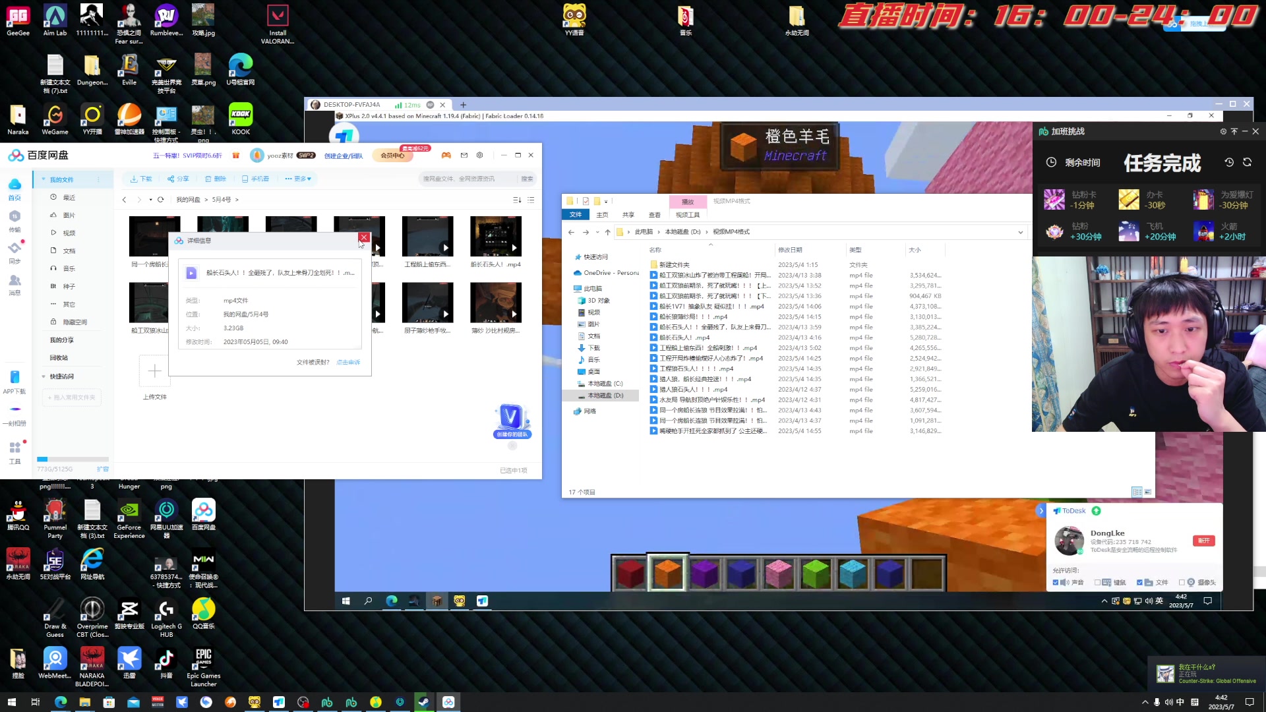1266x712 pixels.
Task: Open the 文件 tab in File Explorer ribbon
Action: (x=576, y=215)
